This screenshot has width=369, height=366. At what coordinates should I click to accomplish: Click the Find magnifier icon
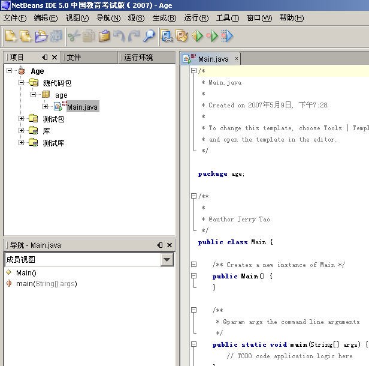coord(149,36)
